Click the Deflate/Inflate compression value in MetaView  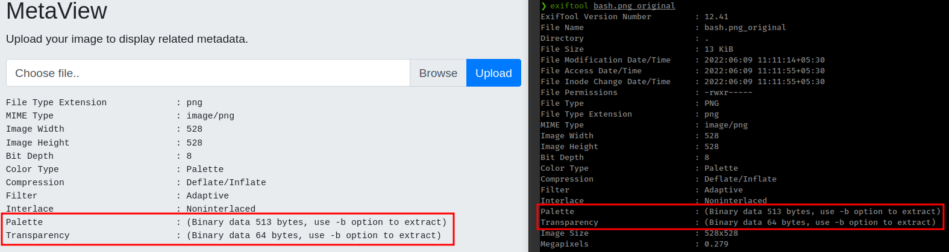(226, 183)
